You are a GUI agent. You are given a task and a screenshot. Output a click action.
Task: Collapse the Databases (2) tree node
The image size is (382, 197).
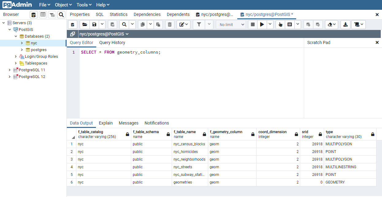(x=16, y=36)
